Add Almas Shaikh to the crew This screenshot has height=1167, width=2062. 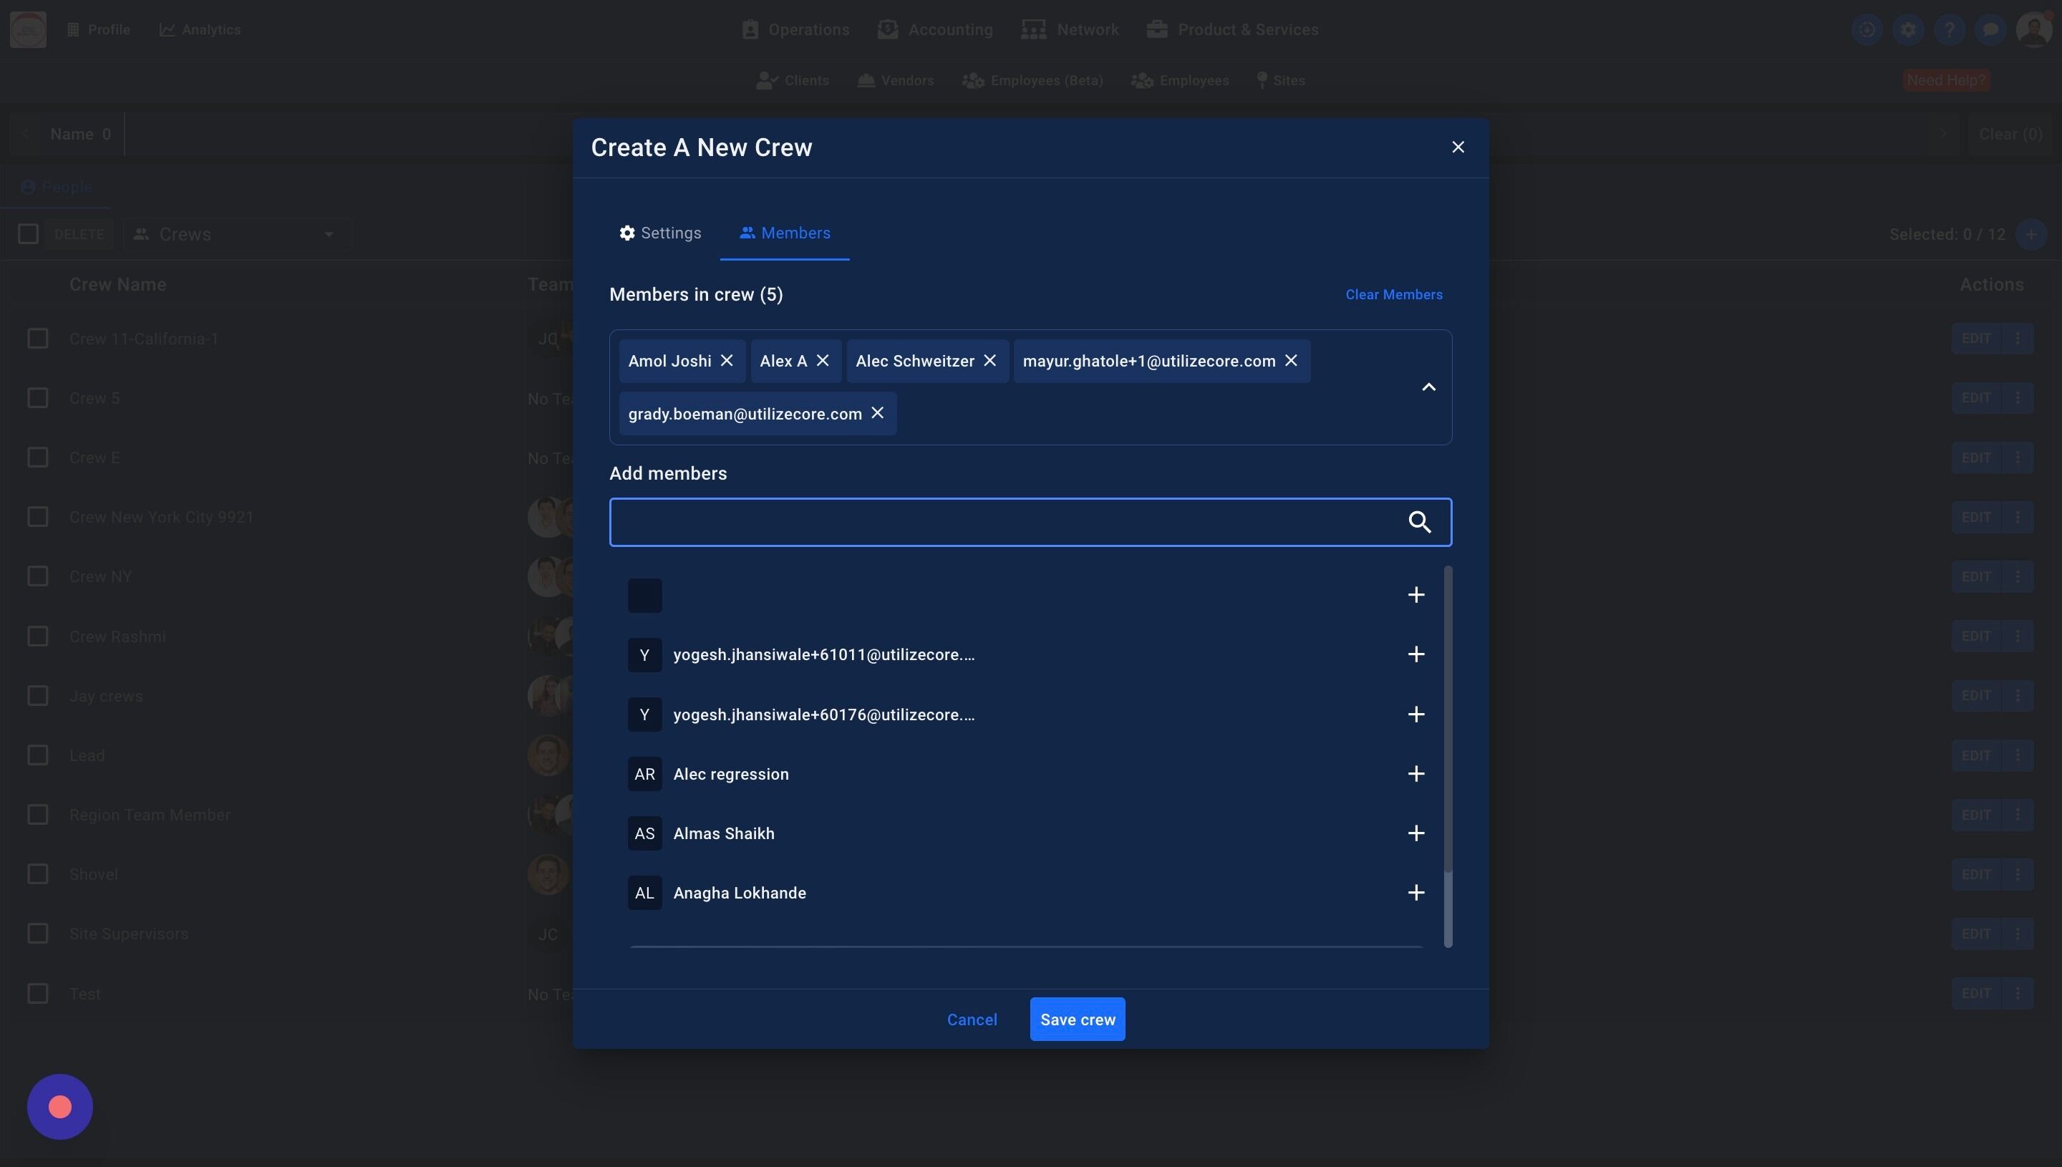(x=1416, y=833)
